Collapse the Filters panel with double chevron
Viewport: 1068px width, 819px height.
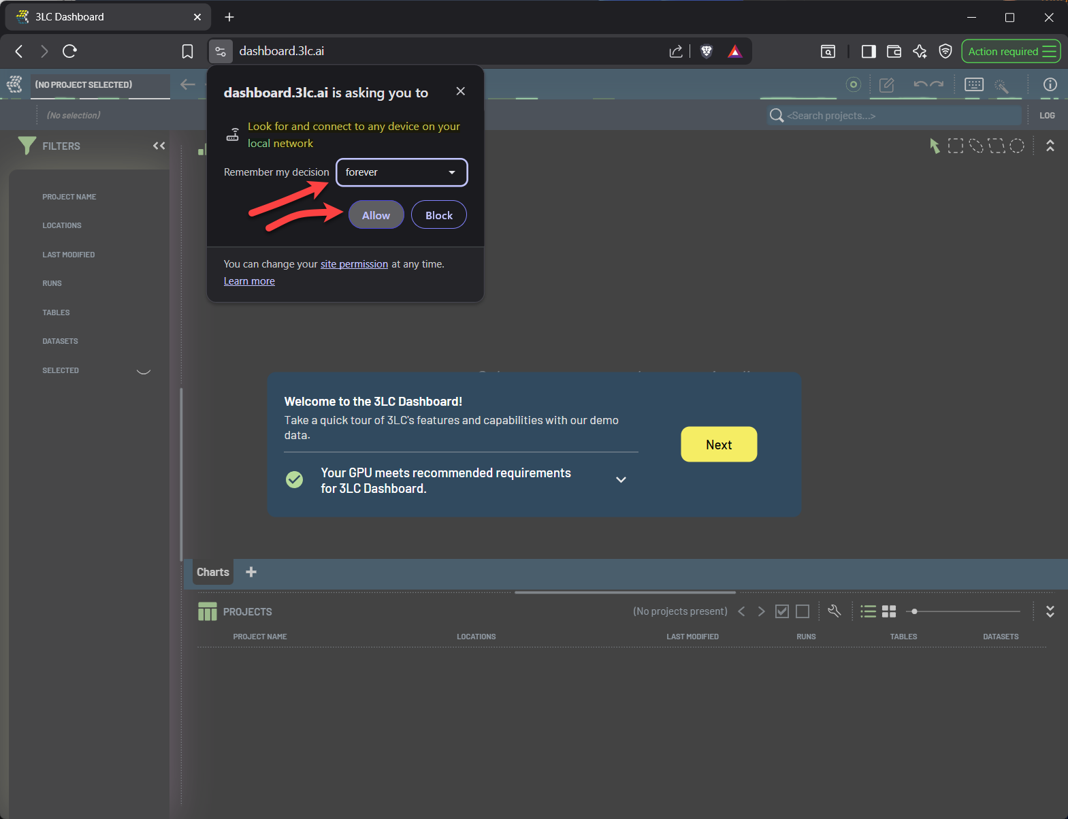tap(159, 146)
